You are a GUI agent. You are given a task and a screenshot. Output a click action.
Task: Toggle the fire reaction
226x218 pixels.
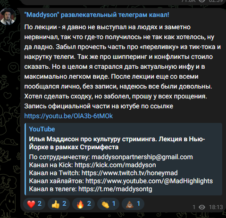pos(84,204)
